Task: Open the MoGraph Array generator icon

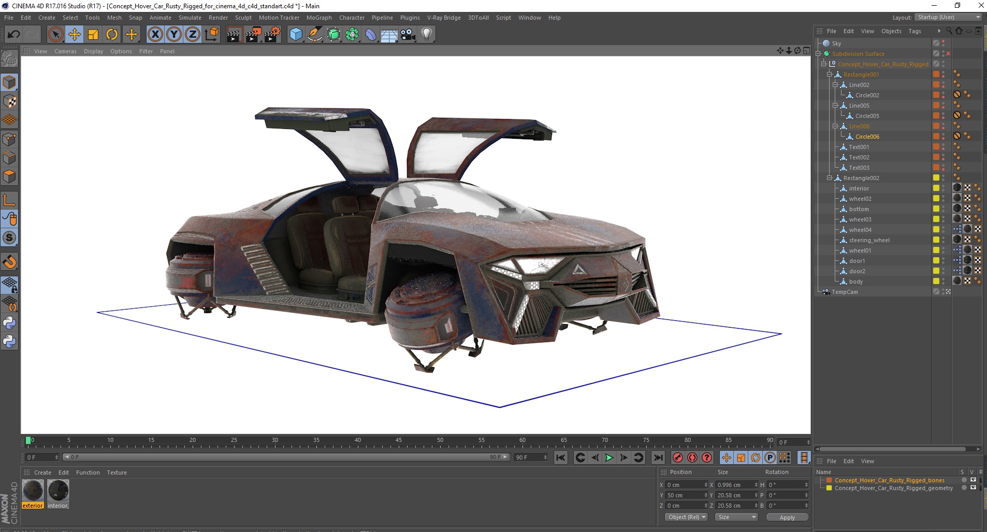Action: pos(352,35)
